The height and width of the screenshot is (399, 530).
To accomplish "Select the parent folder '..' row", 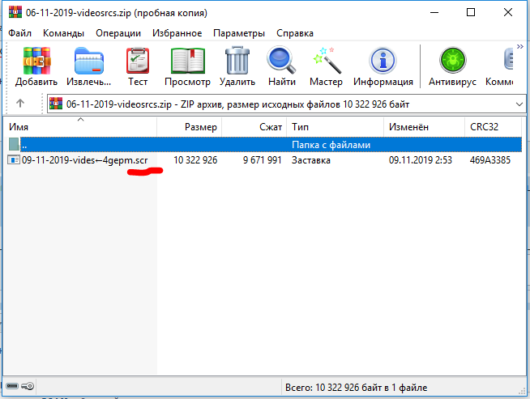I will (265, 145).
